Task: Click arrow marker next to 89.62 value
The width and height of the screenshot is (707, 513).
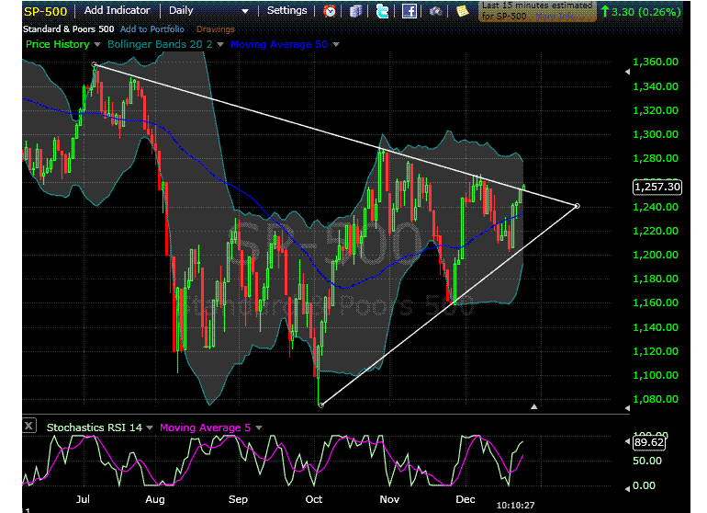Action: (627, 441)
